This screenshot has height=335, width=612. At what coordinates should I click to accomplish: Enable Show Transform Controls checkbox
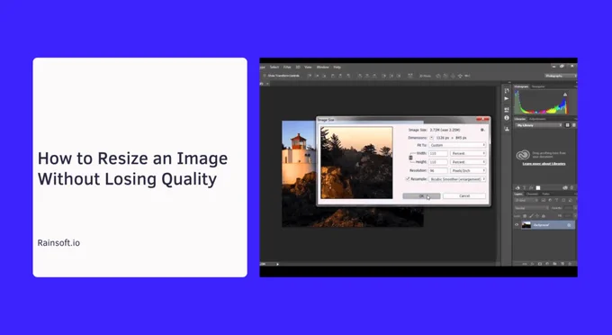point(265,76)
